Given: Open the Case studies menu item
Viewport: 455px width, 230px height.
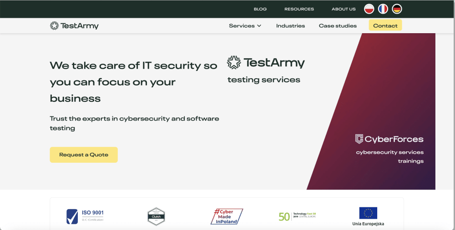Looking at the screenshot, I should click(338, 26).
